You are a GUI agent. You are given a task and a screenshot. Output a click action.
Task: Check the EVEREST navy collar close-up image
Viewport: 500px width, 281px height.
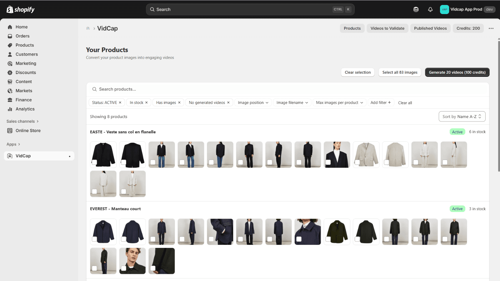299,239
